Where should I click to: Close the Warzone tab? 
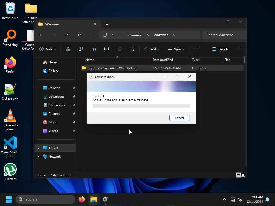(x=95, y=24)
